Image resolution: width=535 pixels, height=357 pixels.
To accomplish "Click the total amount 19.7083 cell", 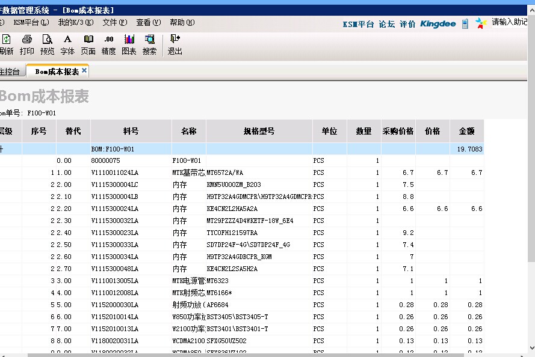I will coord(467,149).
